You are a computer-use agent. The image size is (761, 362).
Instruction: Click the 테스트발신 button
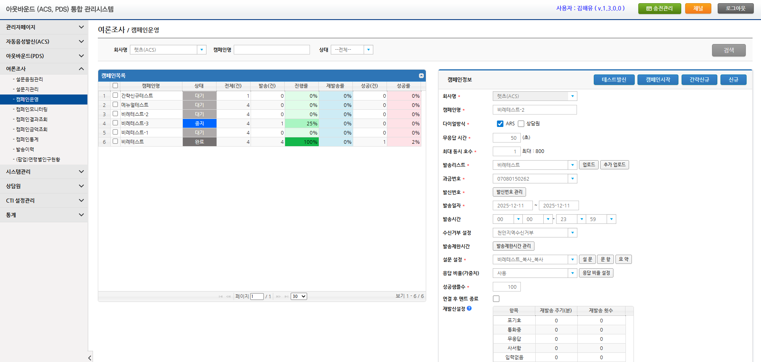614,80
